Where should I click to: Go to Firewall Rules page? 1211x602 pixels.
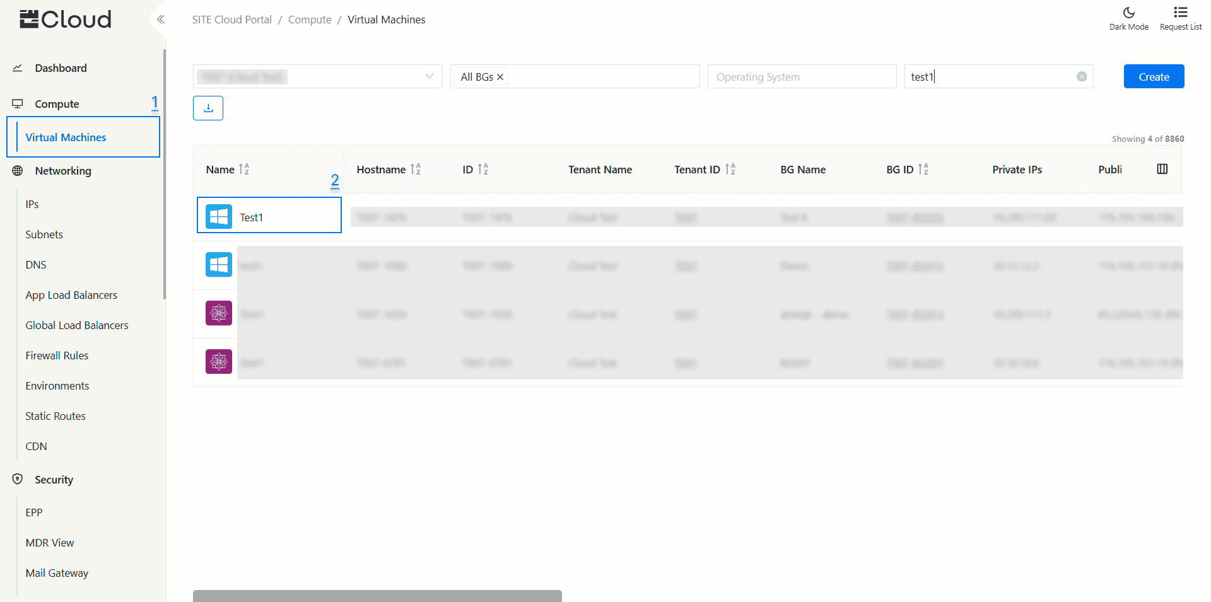[57, 356]
